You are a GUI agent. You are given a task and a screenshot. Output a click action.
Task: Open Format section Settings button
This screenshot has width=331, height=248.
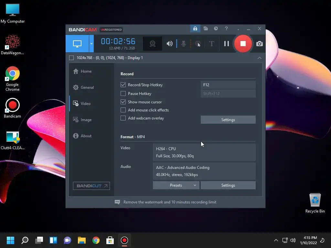pyautogui.click(x=228, y=185)
